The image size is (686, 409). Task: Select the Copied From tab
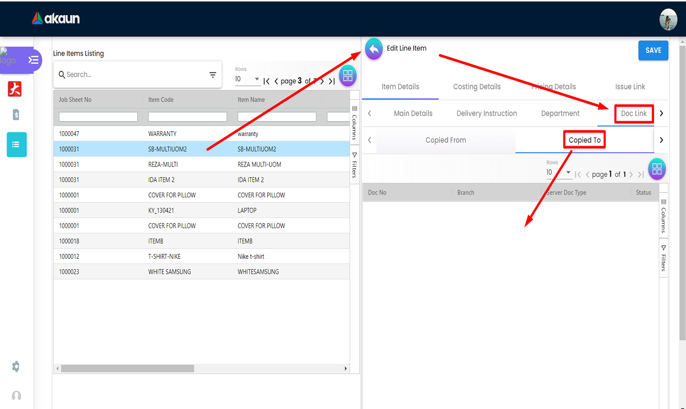(445, 140)
